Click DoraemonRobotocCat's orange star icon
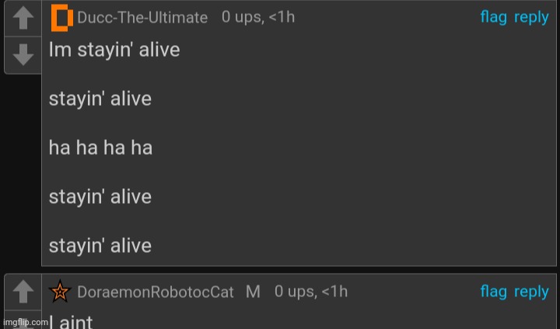This screenshot has height=329, width=560. click(x=60, y=292)
